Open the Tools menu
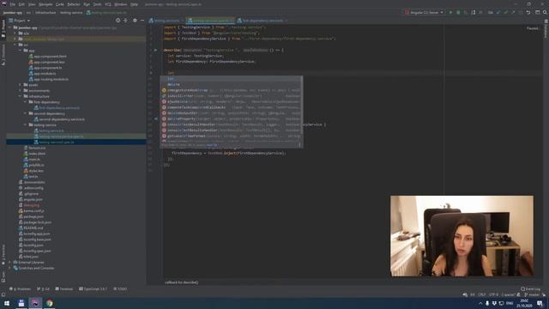This screenshot has height=309, width=549. tap(97, 4)
